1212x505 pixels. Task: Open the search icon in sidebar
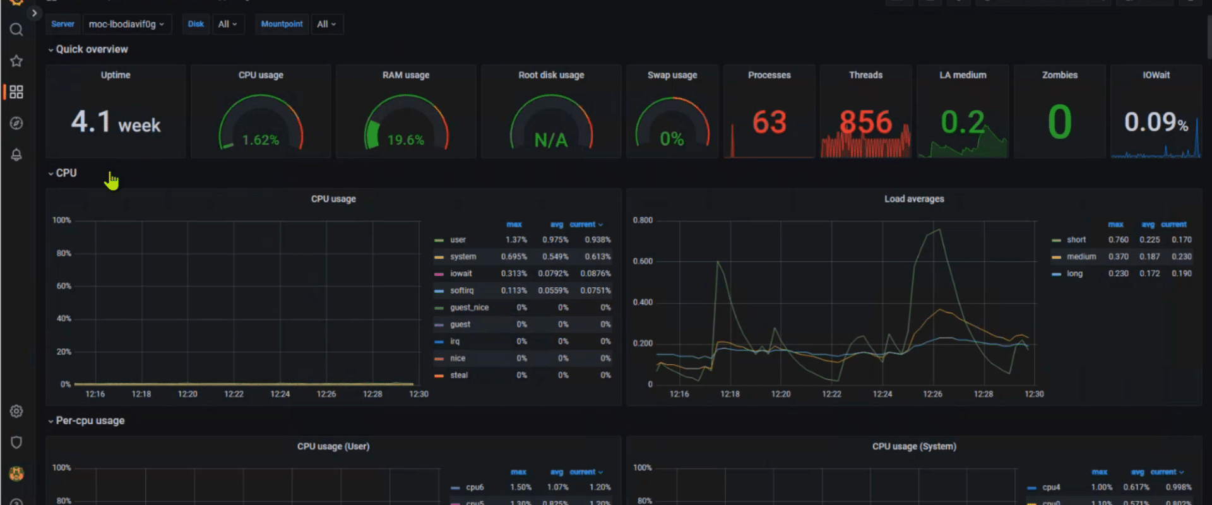point(16,30)
